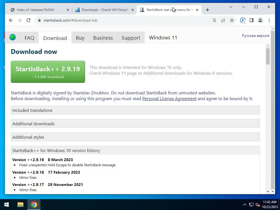This screenshot has width=280, height=210.
Task: Collapse StartIsBack++ version history section
Action: click(135, 150)
